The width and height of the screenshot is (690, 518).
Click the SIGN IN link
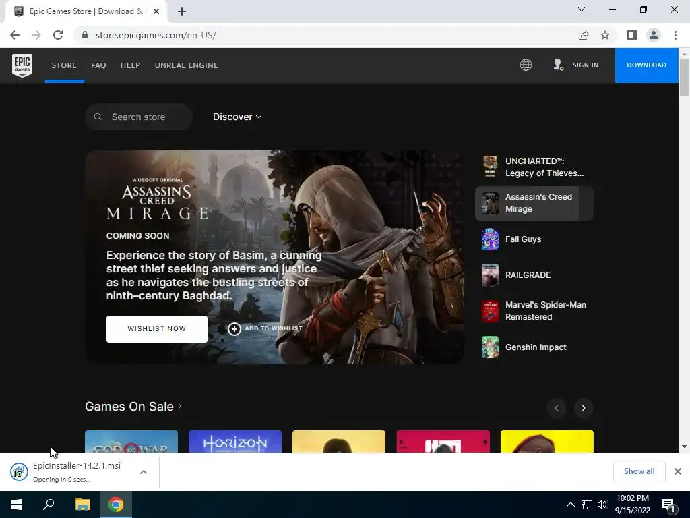(586, 65)
